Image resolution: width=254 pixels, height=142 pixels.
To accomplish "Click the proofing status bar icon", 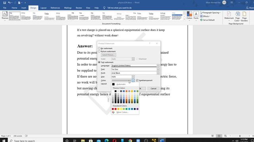I will pyautogui.click(x=26, y=136).
